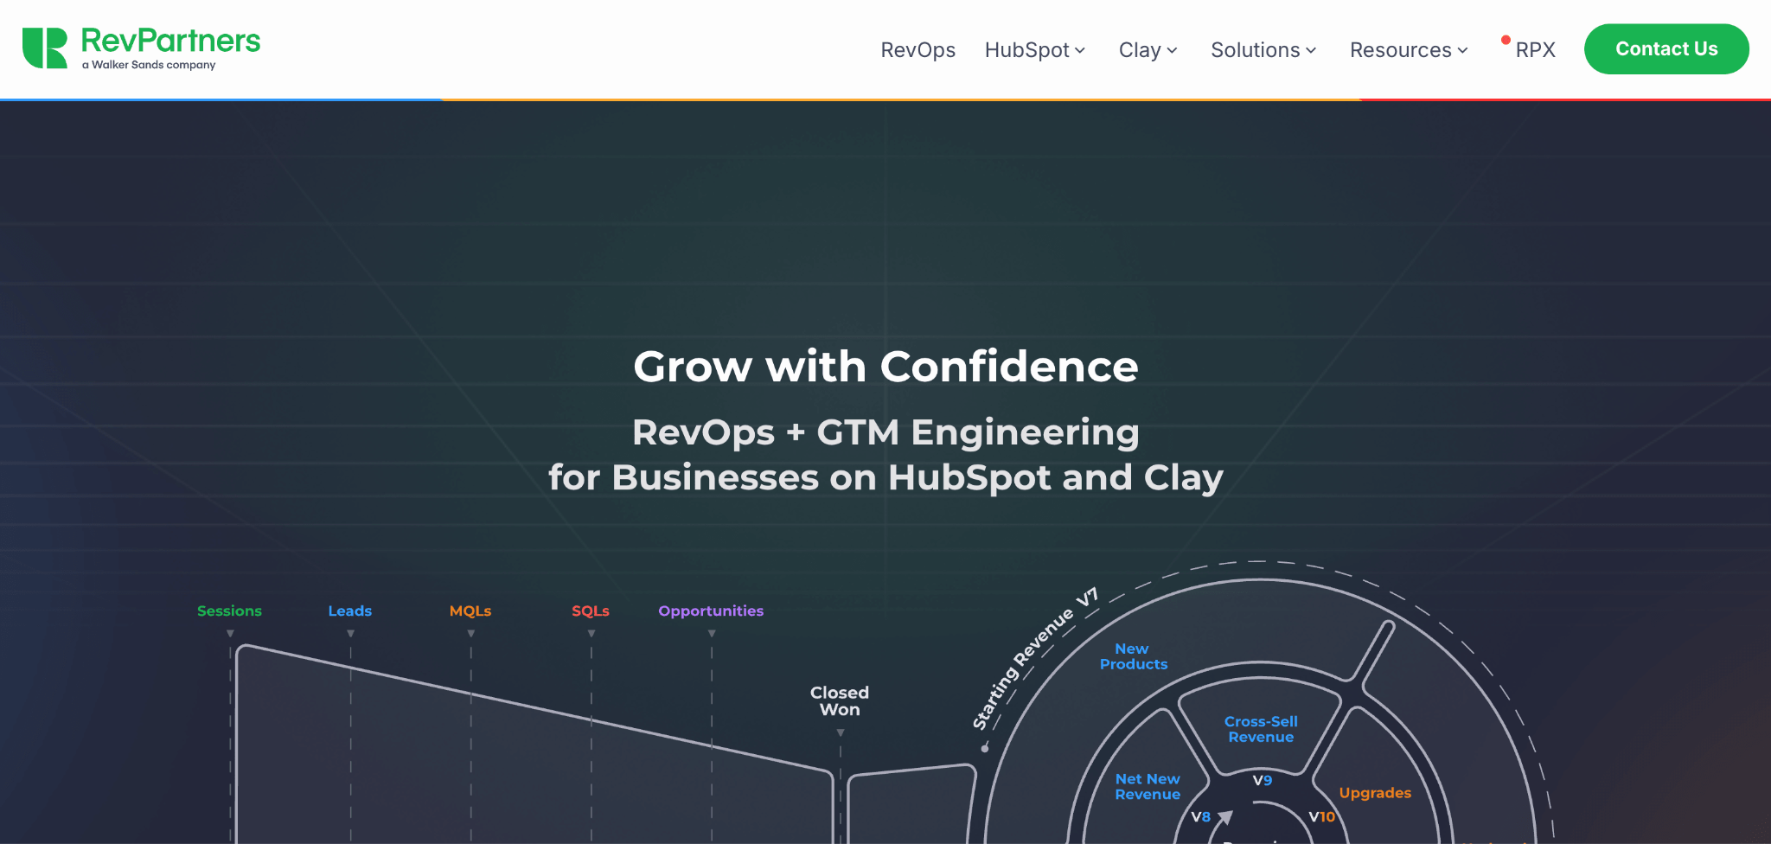Select the Closed Won label
The image size is (1771, 844).
point(840,701)
